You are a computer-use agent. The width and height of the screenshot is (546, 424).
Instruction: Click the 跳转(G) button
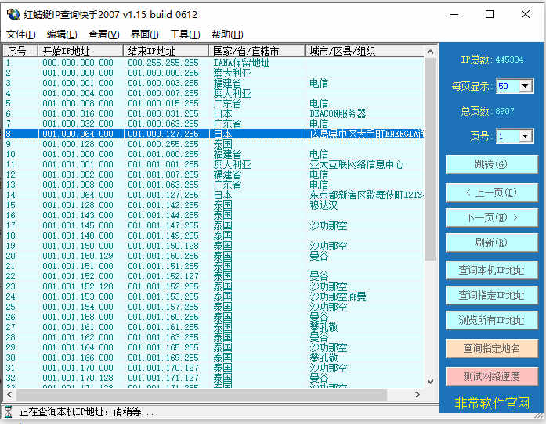491,164
